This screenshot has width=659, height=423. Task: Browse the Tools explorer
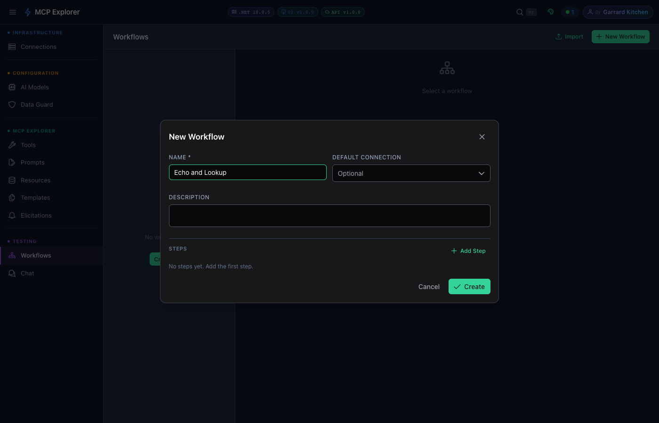28,145
